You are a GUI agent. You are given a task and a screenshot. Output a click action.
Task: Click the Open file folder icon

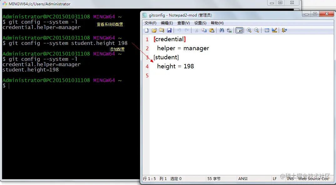pyautogui.click(x=154, y=30)
